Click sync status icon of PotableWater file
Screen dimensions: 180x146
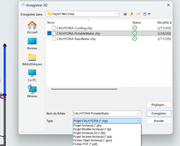pyautogui.click(x=135, y=33)
